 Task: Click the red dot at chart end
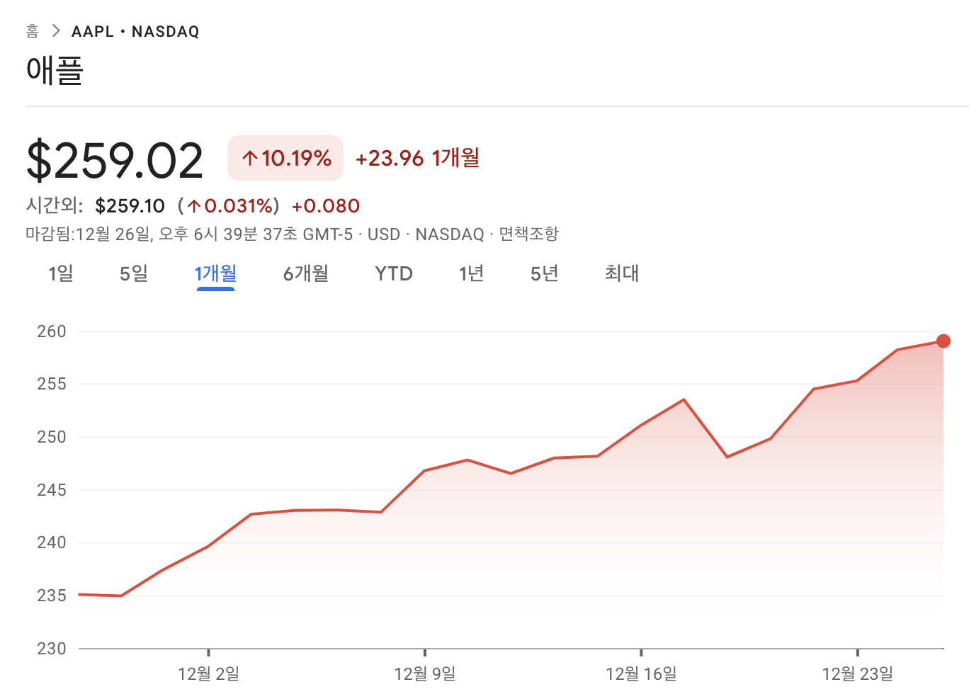(x=943, y=341)
